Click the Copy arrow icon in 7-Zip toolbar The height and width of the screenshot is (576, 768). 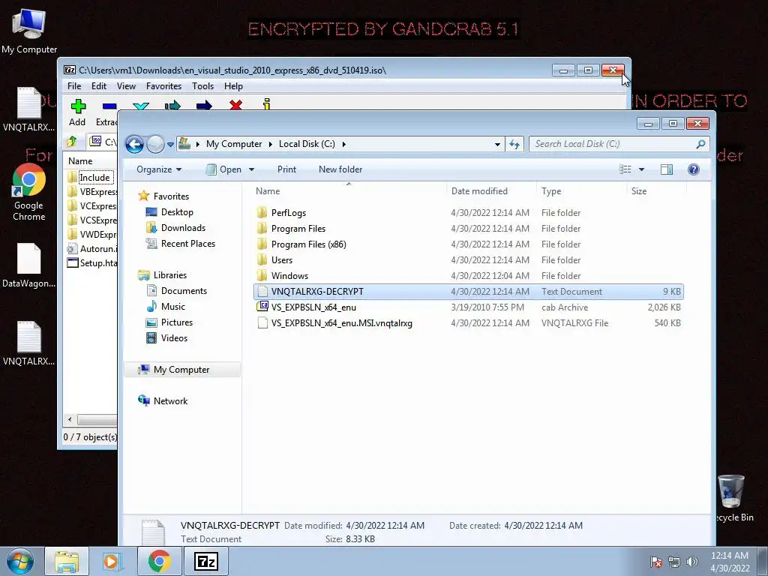click(x=172, y=105)
